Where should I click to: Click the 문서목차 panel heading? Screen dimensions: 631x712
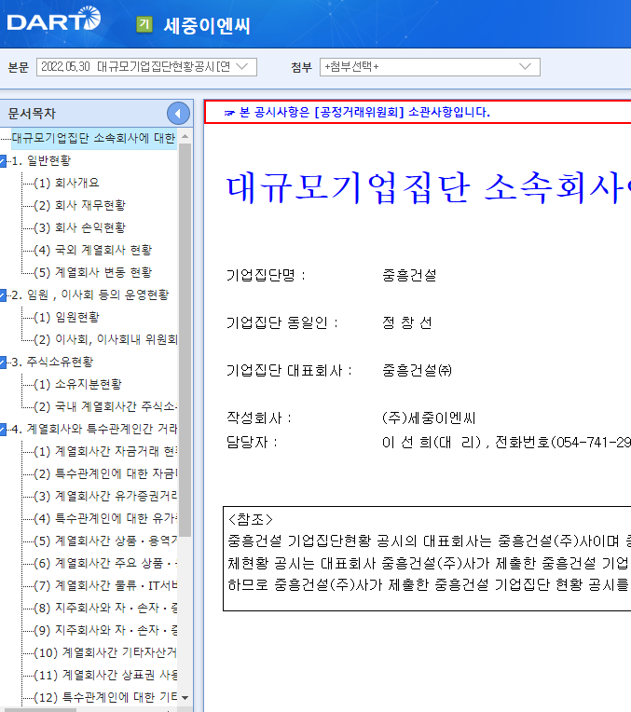point(32,114)
